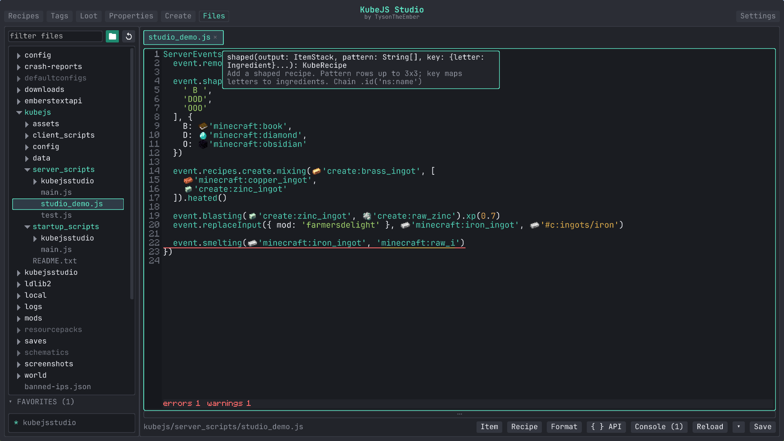
Task: Click the file tree vertical scrollbar
Action: pyautogui.click(x=132, y=174)
